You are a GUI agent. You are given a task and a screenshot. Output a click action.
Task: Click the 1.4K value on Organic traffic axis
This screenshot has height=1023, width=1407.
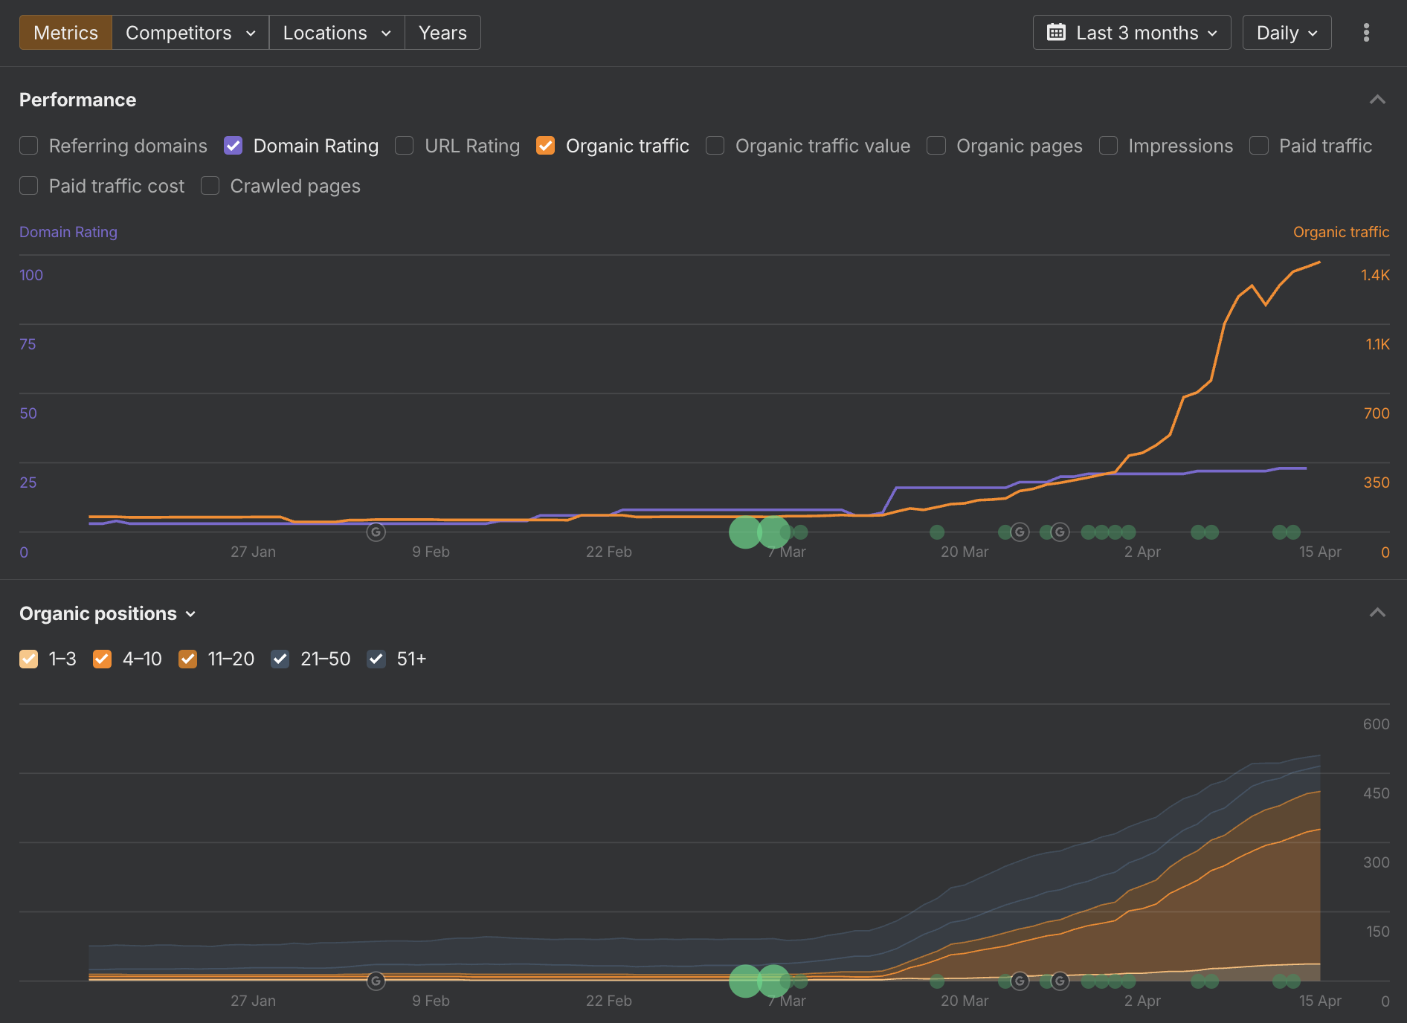coord(1375,275)
